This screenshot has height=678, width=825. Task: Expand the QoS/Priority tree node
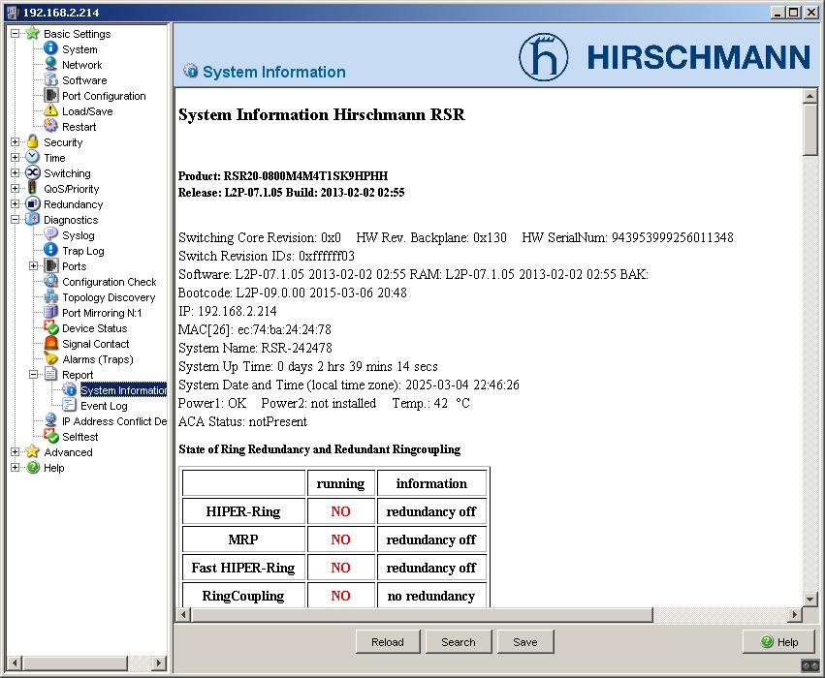click(15, 189)
